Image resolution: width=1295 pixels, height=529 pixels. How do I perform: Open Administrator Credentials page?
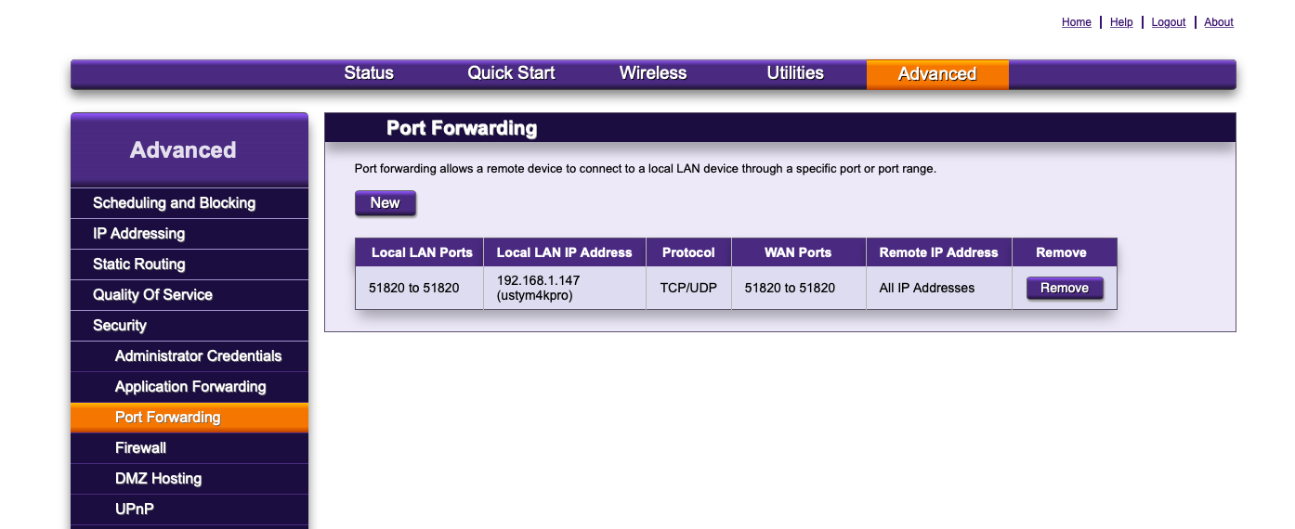coord(198,356)
